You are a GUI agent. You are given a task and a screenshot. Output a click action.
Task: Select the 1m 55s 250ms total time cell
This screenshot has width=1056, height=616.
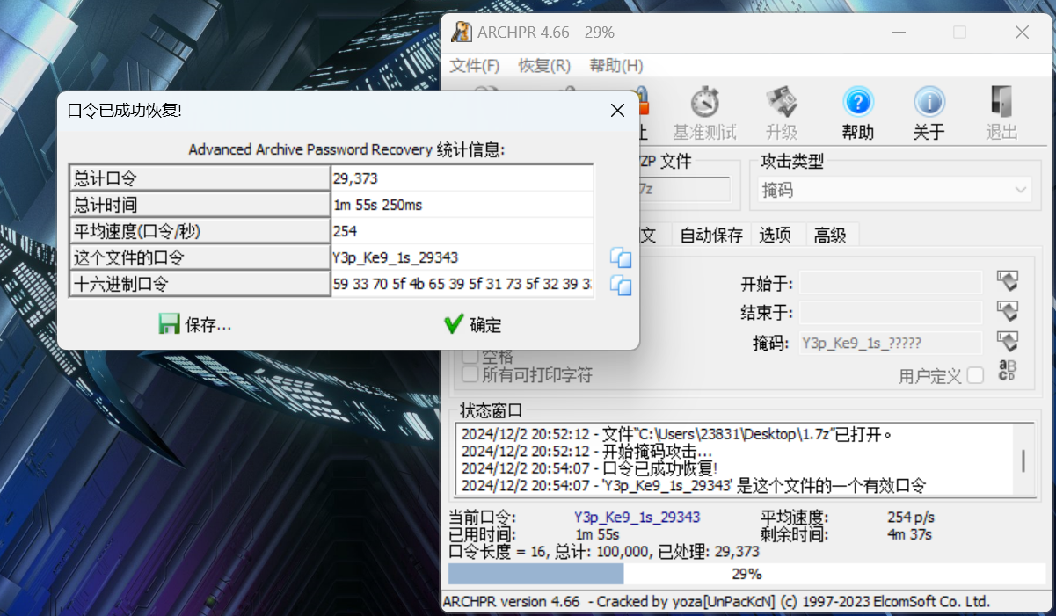(x=462, y=205)
